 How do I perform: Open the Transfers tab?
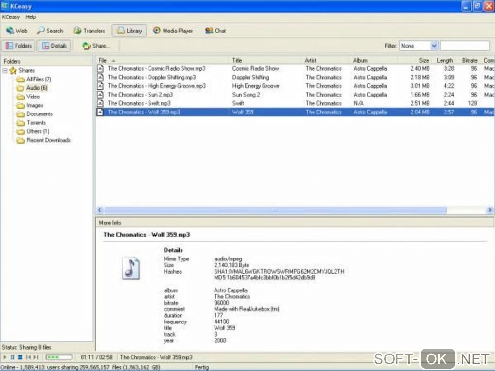click(x=89, y=31)
